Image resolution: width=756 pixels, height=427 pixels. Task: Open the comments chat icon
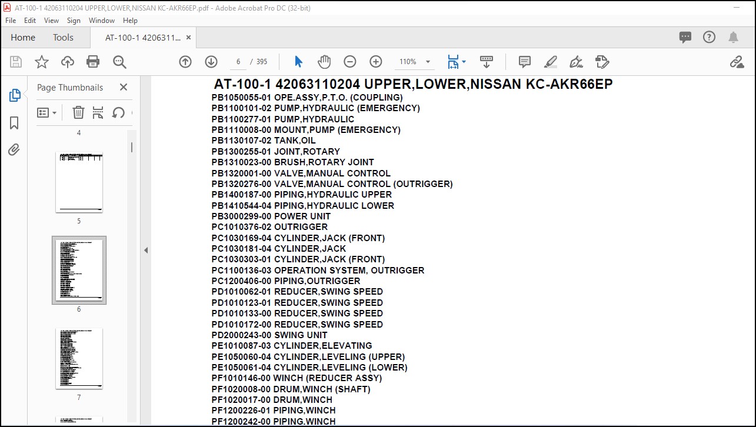[685, 37]
